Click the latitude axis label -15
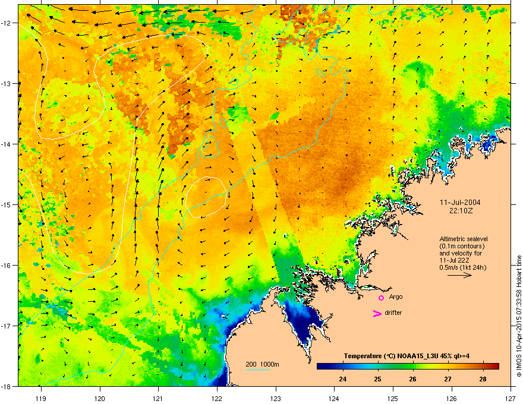Viewport: 523px width, 404px height. tap(7, 204)
